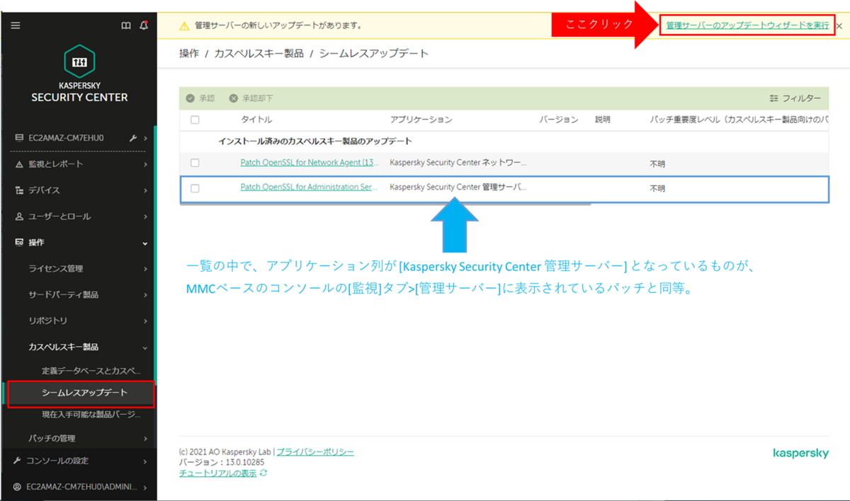The image size is (850, 501).
Task: Open 定義データベースとカスペ... menu item
Action: (x=91, y=371)
